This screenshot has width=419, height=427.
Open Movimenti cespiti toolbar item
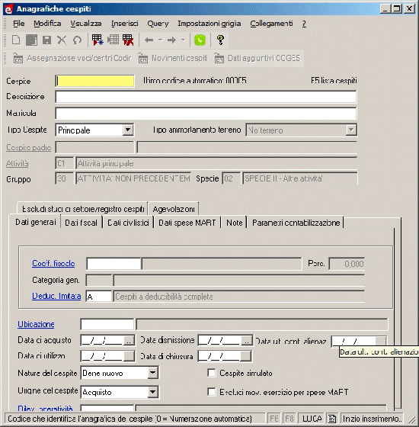pos(174,58)
